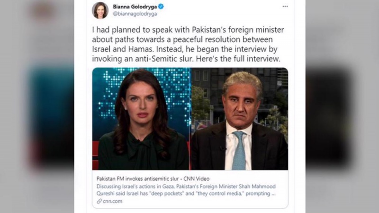Screen dimensions: 379x213
Task: Click the tweet line starting 'I had planned'
Action: (x=188, y=30)
